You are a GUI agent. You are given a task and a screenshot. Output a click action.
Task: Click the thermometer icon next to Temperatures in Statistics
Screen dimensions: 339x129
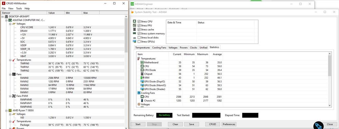[x=138, y=58]
